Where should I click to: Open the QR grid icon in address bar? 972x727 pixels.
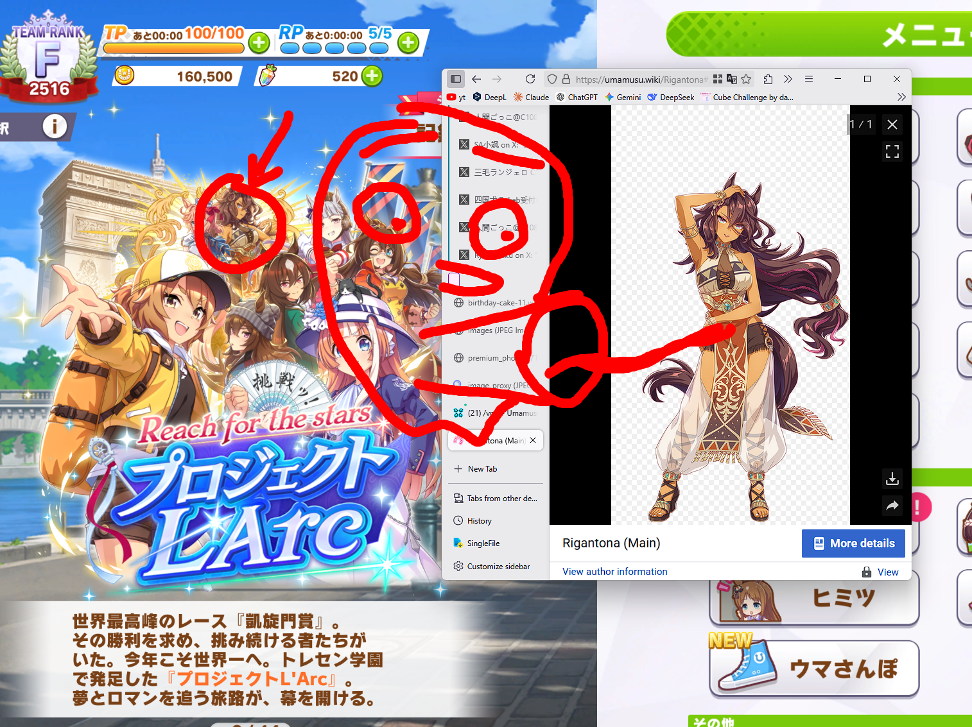coord(718,79)
